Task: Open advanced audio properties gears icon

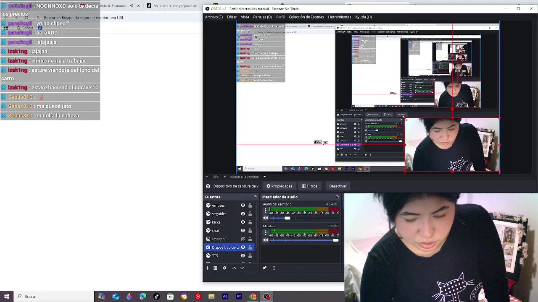Action: point(264,268)
